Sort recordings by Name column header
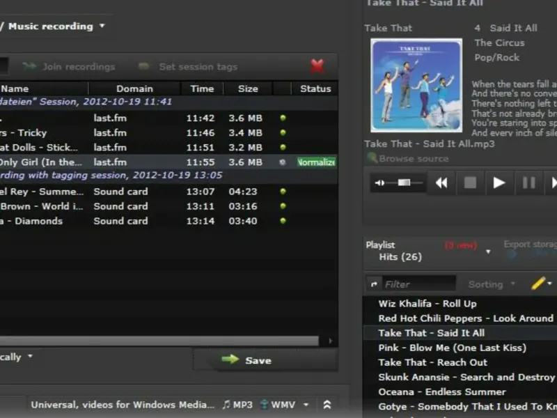The height and width of the screenshot is (418, 557). click(15, 88)
